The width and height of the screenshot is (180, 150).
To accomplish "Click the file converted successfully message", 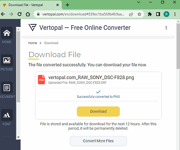I will (88, 65).
